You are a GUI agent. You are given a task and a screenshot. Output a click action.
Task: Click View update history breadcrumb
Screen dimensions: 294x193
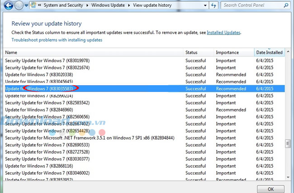pos(152,5)
